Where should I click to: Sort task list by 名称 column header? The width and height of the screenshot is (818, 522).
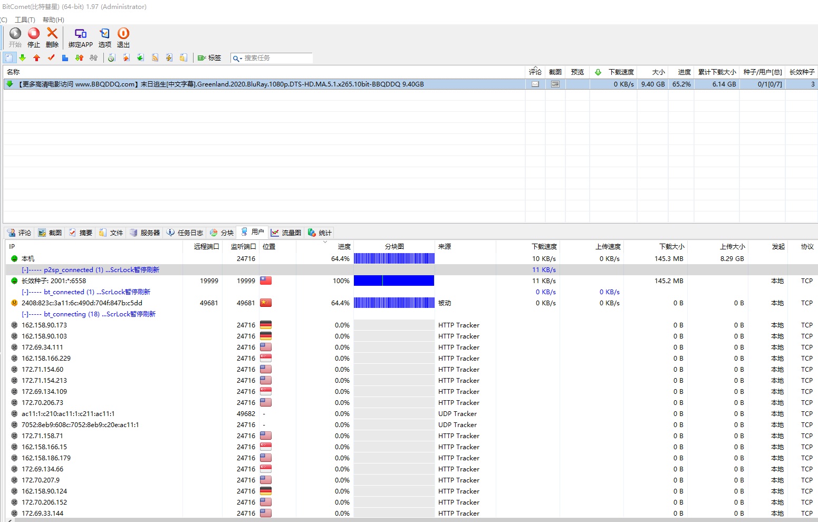point(264,72)
